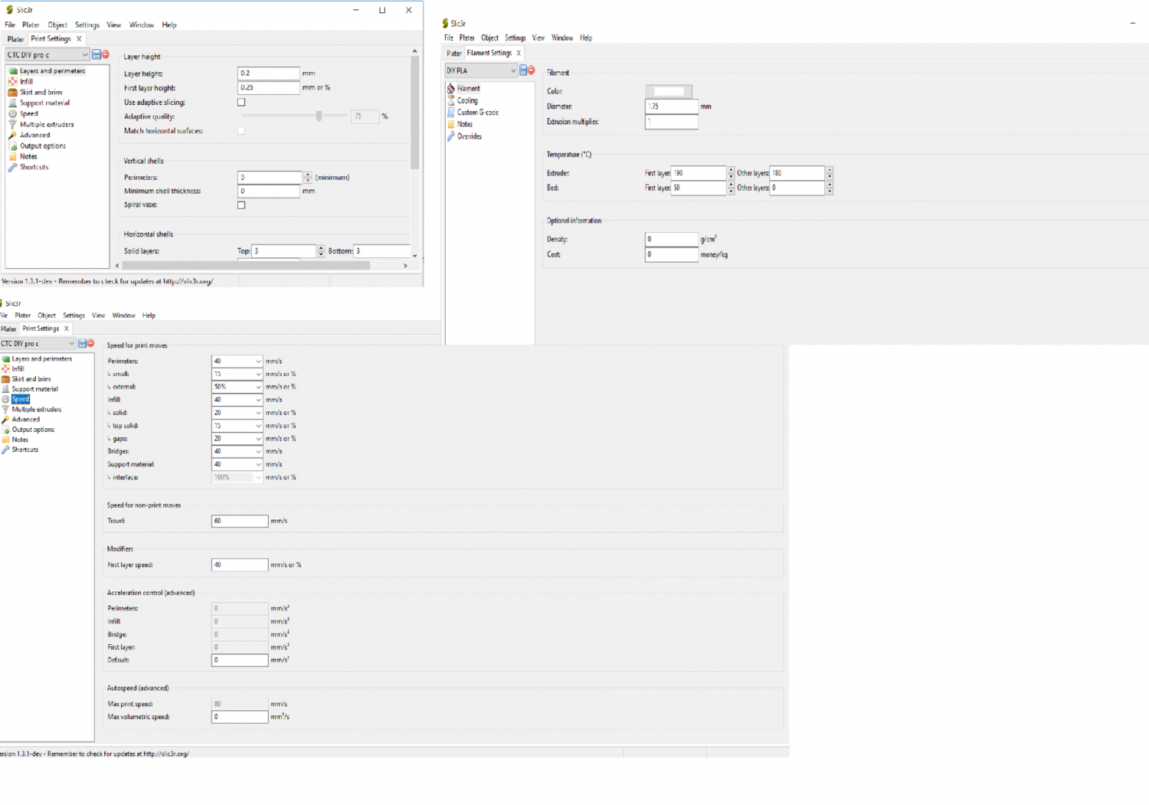1149x805 pixels.
Task: Click the Travel speed input field
Action: point(239,521)
